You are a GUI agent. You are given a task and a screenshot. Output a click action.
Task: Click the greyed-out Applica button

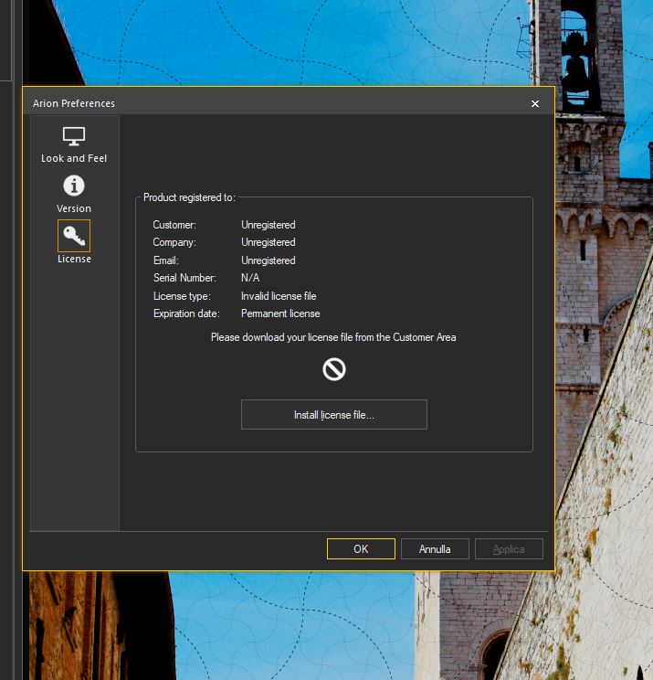coord(509,549)
